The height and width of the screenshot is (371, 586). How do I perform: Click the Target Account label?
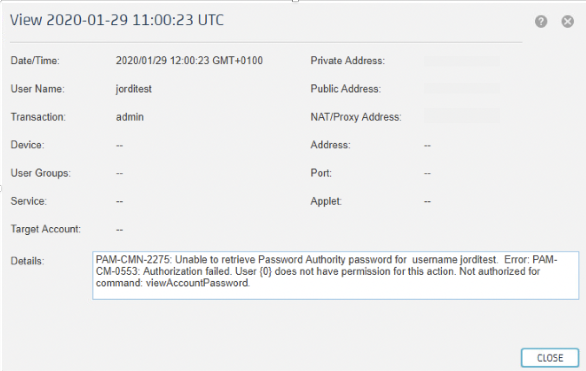pyautogui.click(x=46, y=229)
